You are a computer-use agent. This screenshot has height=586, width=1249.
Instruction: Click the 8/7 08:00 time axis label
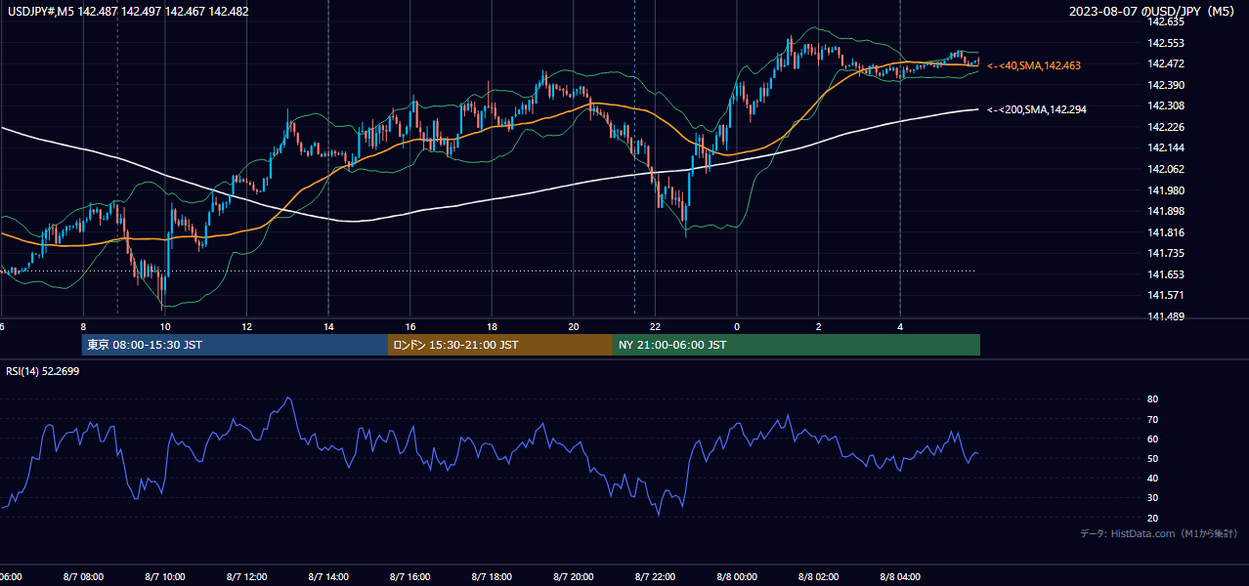point(84,577)
